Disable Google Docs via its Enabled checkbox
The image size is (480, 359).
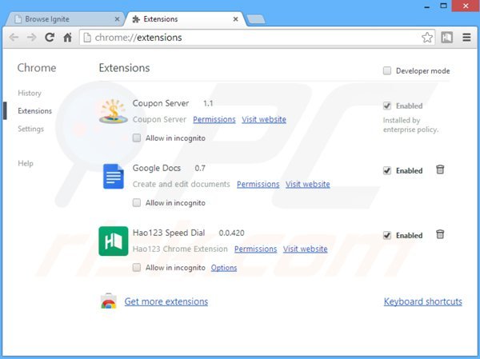click(387, 170)
